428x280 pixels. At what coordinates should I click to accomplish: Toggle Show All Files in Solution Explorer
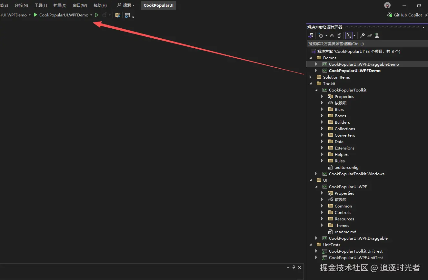click(x=339, y=35)
